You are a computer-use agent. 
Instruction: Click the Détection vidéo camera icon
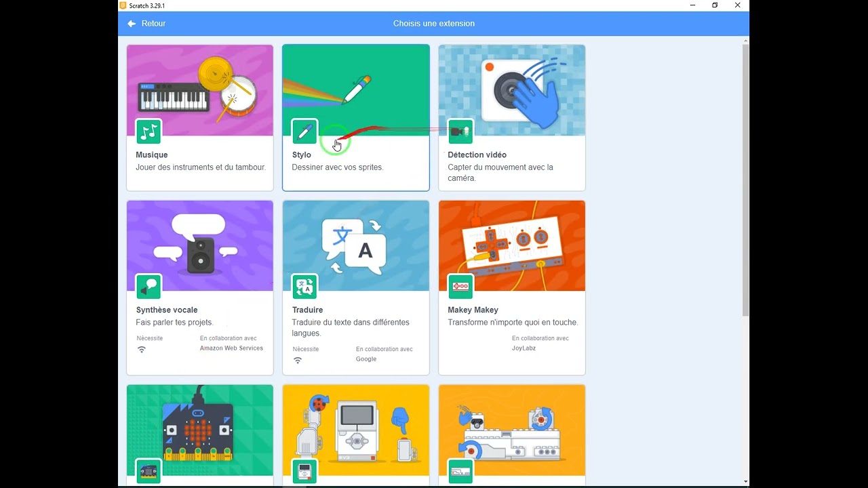click(460, 131)
